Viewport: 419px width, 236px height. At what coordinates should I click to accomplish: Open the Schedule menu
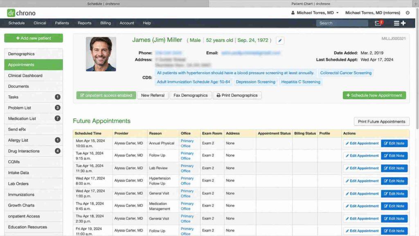coord(16,23)
